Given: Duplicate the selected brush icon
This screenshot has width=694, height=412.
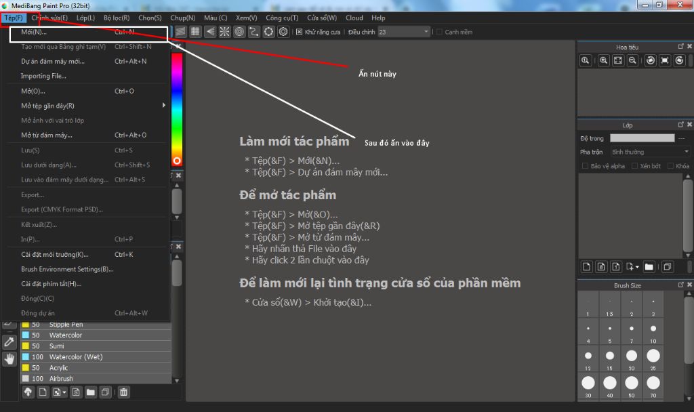Looking at the screenshot, I should (105, 392).
